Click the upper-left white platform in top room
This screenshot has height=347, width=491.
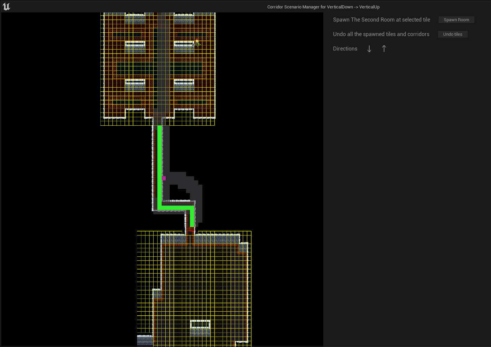click(135, 44)
